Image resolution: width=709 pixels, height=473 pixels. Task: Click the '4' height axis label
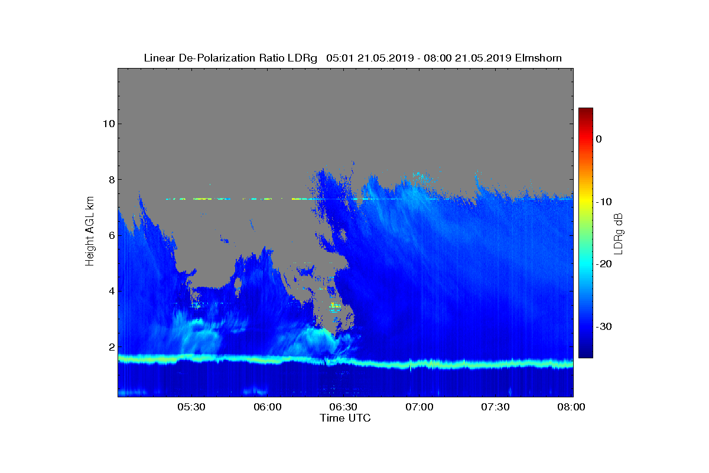pos(111,291)
